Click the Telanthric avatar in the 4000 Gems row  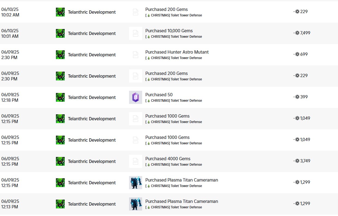pos(60,161)
